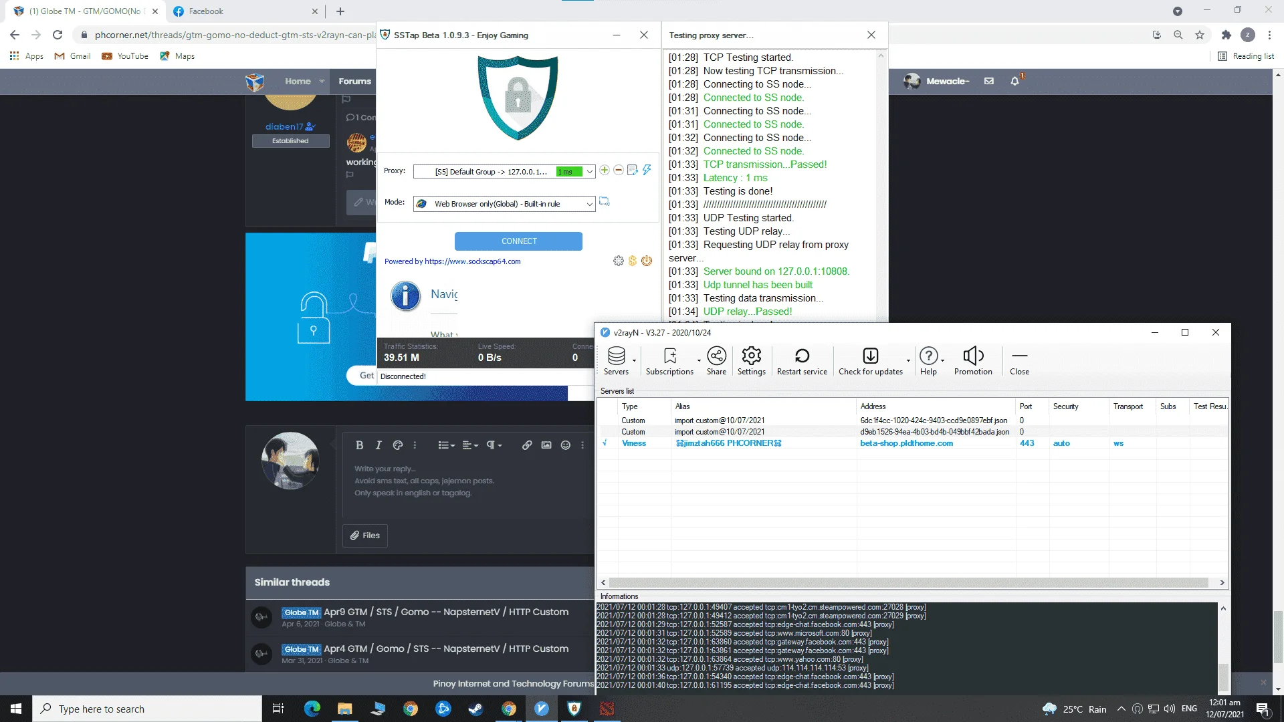
Task: Open the Servers dropdown arrow in v2rayN
Action: [634, 361]
